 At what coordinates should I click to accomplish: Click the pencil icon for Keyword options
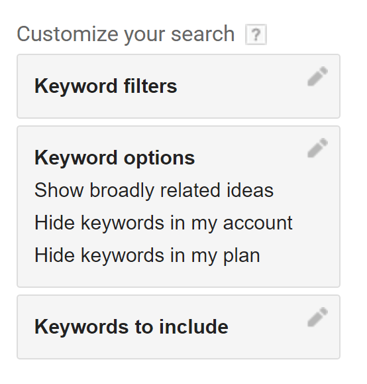click(x=317, y=148)
